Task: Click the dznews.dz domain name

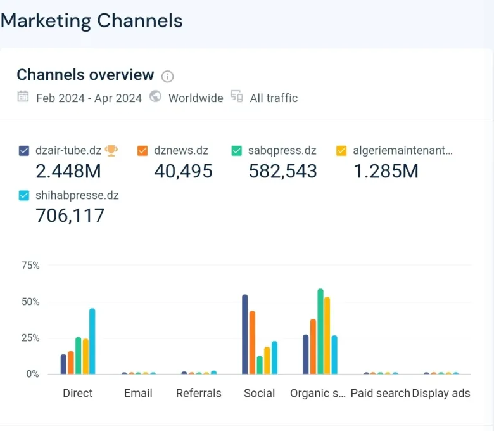Action: tap(181, 150)
